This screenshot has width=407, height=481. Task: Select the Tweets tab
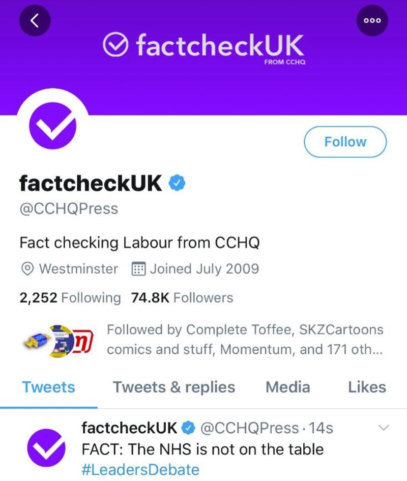[x=49, y=387]
